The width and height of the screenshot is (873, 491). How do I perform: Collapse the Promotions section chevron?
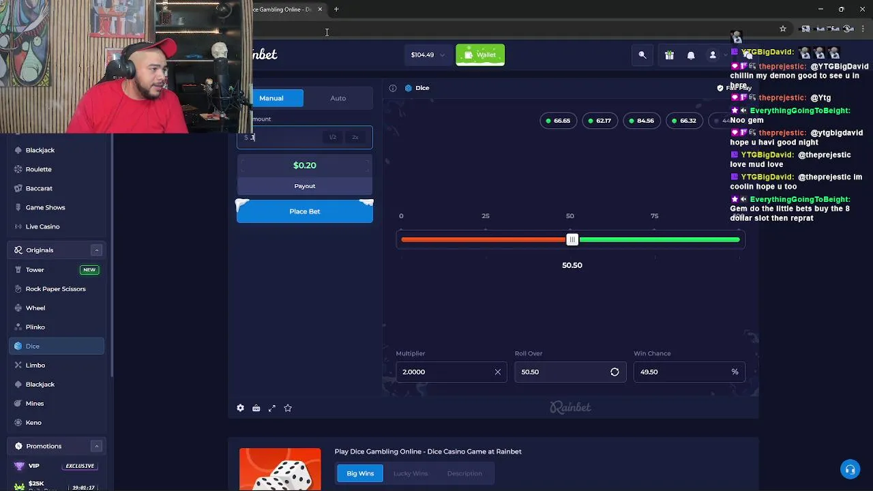coord(96,446)
